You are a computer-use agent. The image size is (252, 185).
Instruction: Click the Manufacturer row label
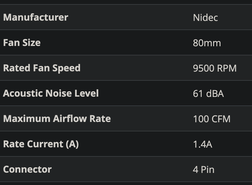click(35, 17)
